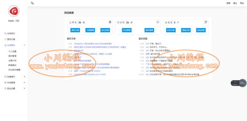
Task: Click the pie chart icon in 分类 card
Action: (206, 22)
